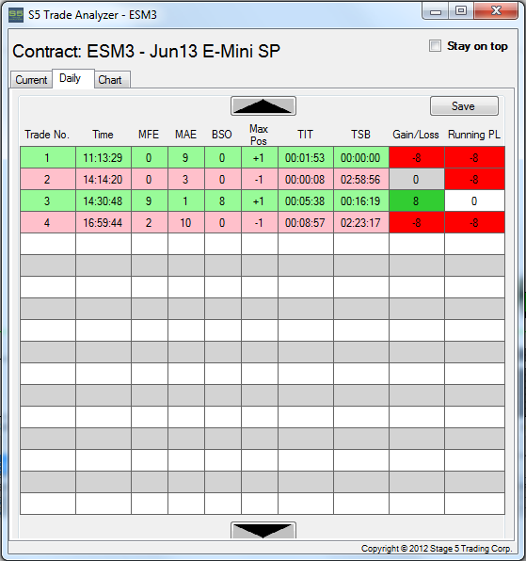The image size is (526, 561).
Task: Click MAE value 3 in trade 2
Action: pyautogui.click(x=186, y=179)
